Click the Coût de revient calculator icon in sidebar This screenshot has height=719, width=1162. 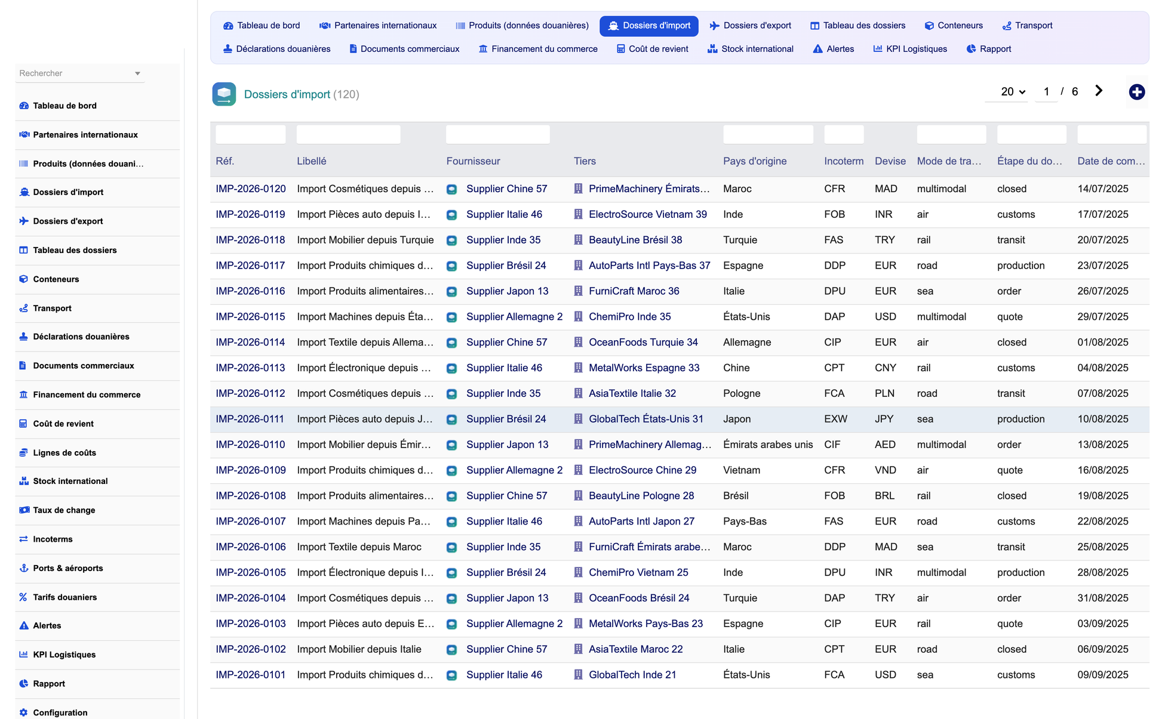point(24,424)
